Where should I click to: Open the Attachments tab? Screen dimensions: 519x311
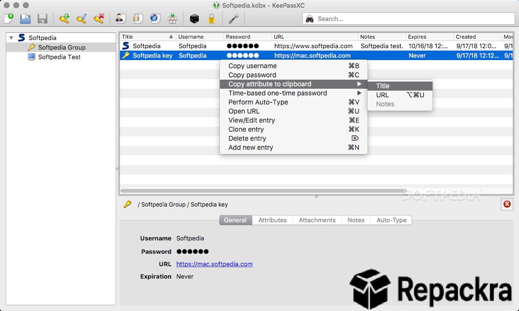pos(317,220)
